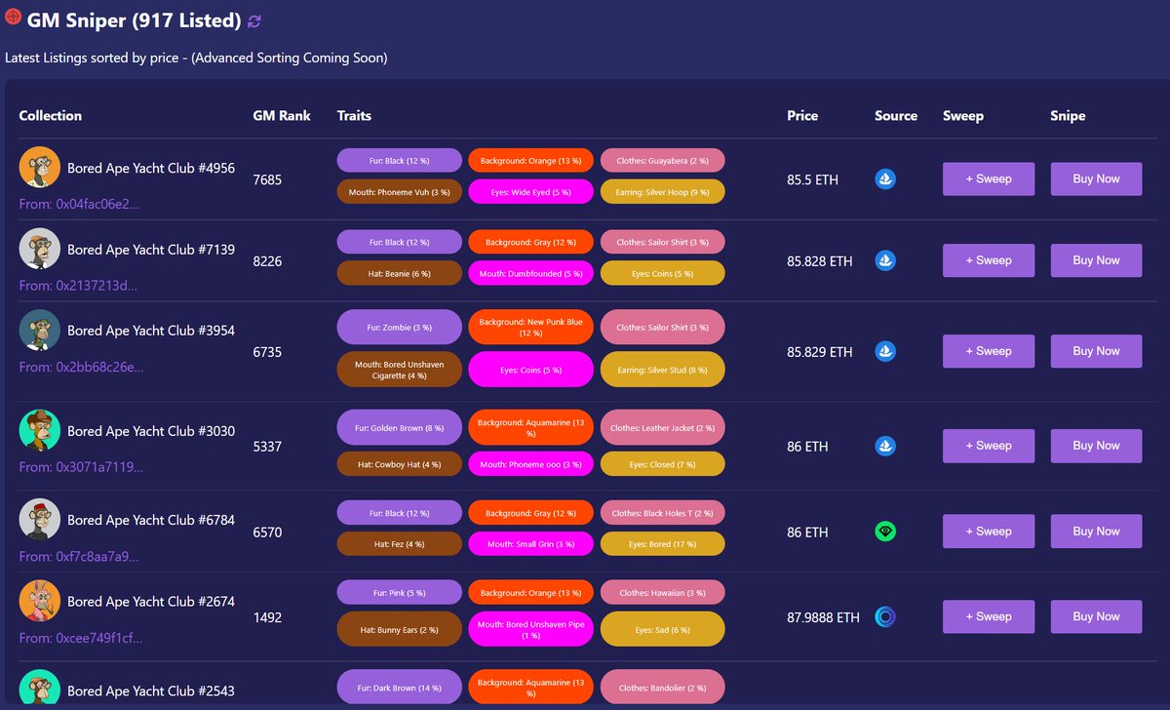Select trait pill Background: New Punk Blue
The height and width of the screenshot is (710, 1170).
pyautogui.click(x=531, y=328)
